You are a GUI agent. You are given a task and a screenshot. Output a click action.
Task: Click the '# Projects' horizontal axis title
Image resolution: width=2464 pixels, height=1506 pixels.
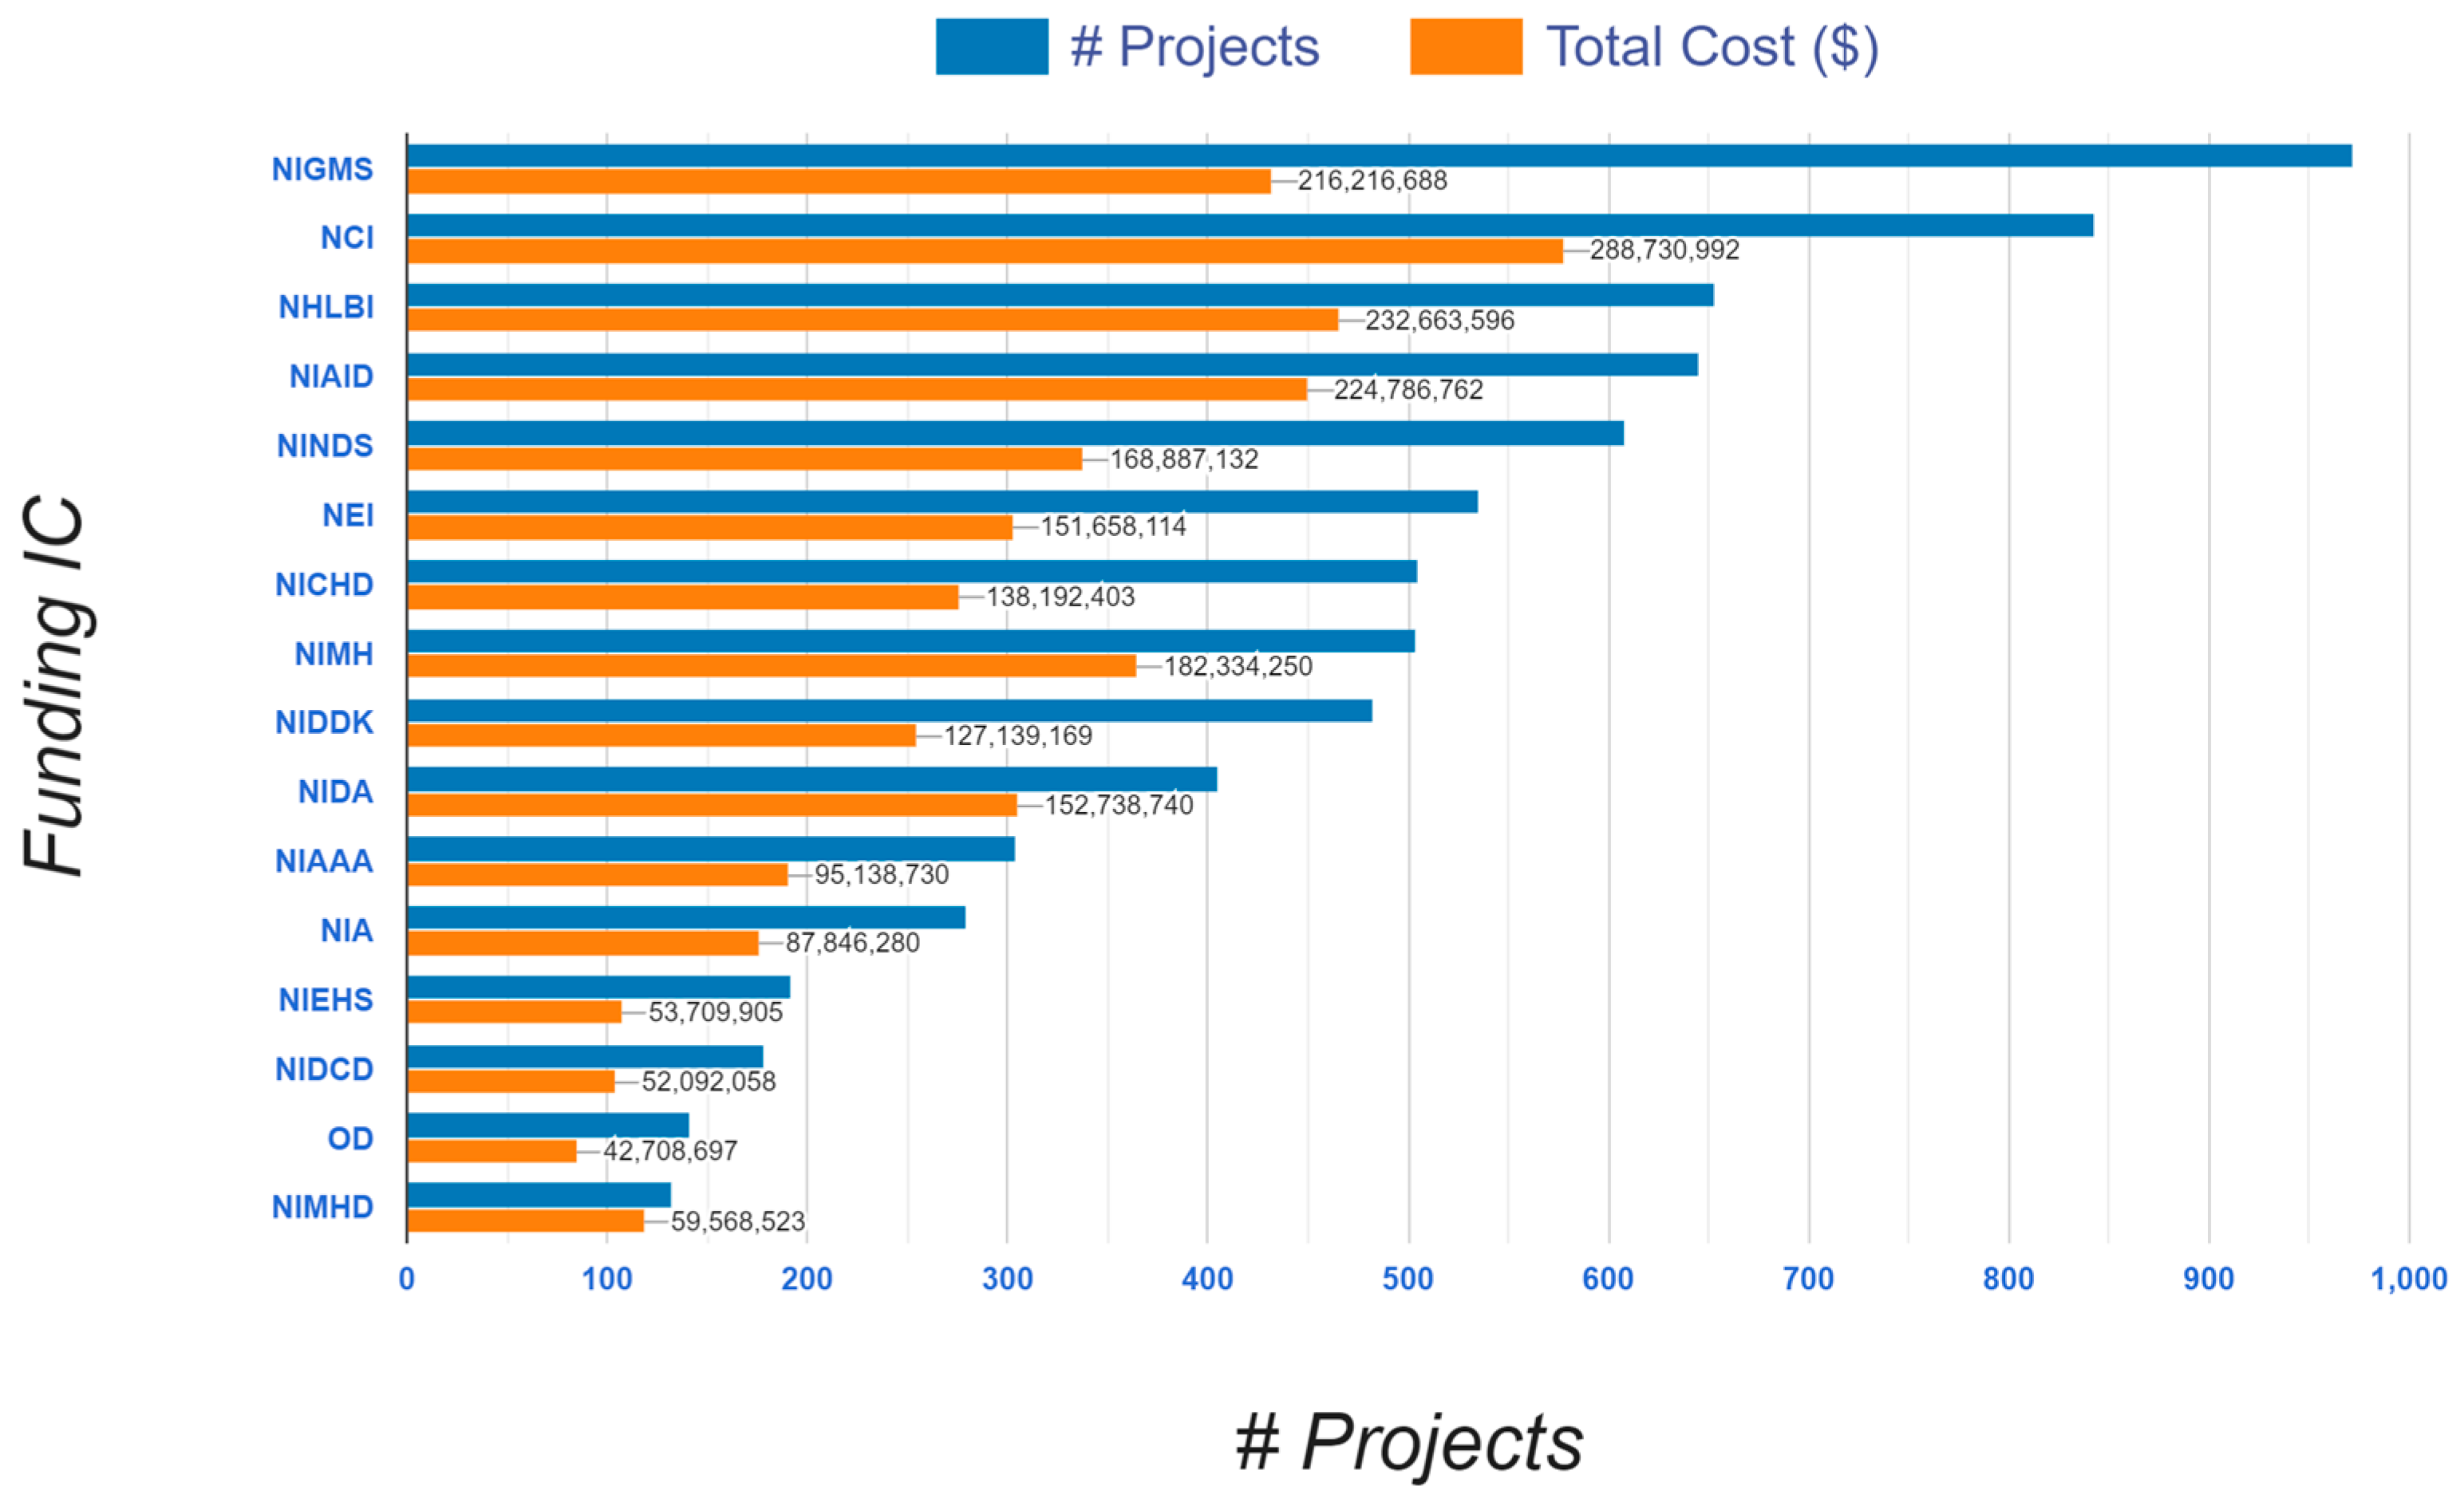[1408, 1442]
